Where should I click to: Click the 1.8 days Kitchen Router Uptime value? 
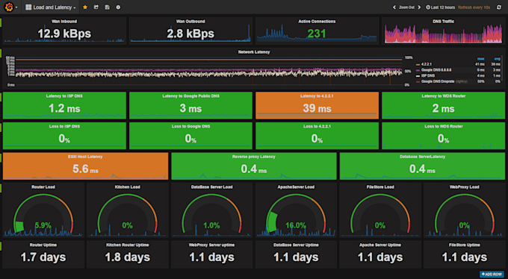coord(127,257)
